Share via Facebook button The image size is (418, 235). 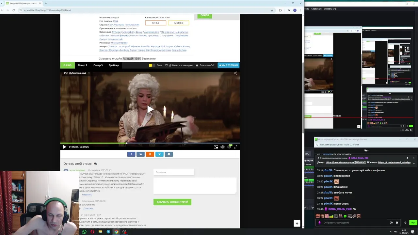[131, 154]
